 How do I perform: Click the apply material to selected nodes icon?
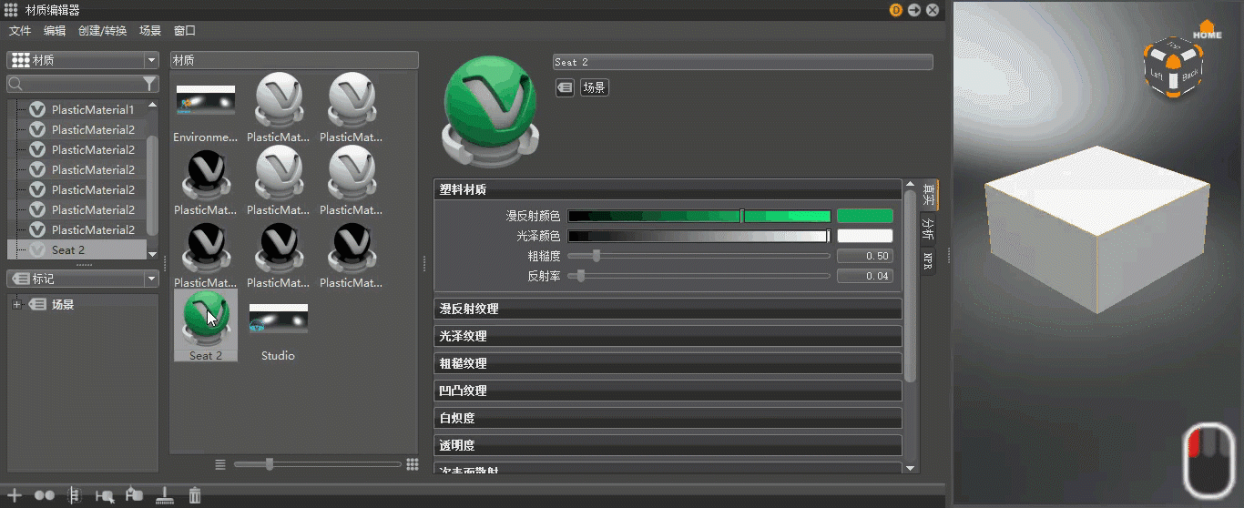coord(134,494)
